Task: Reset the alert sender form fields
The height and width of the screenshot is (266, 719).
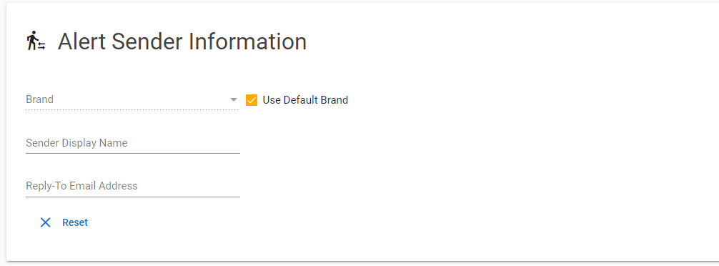Action: pos(64,222)
